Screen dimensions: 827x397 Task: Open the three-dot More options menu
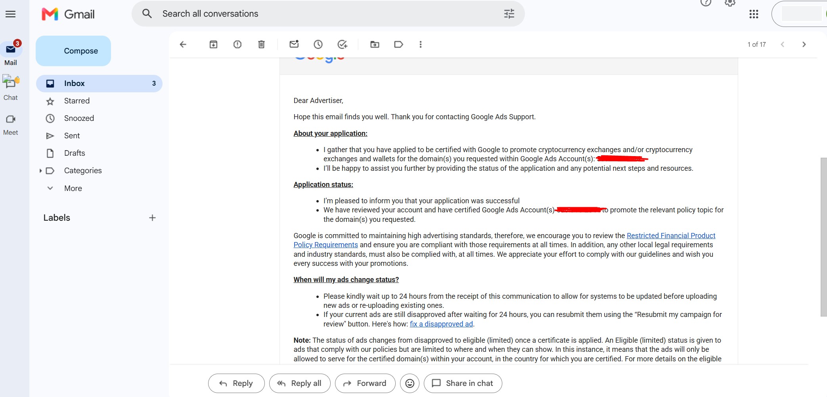coord(421,44)
